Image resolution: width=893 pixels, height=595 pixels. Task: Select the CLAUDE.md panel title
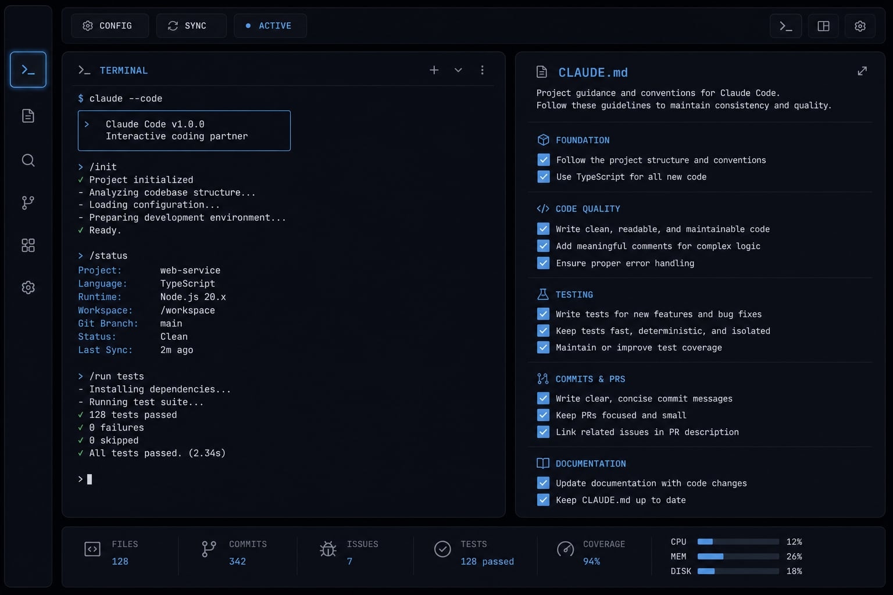pos(593,73)
